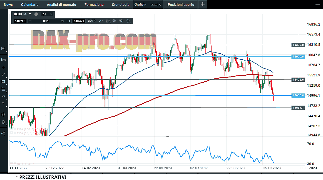Select the text annotation tool
The width and height of the screenshot is (323, 180).
[x=3, y=103]
